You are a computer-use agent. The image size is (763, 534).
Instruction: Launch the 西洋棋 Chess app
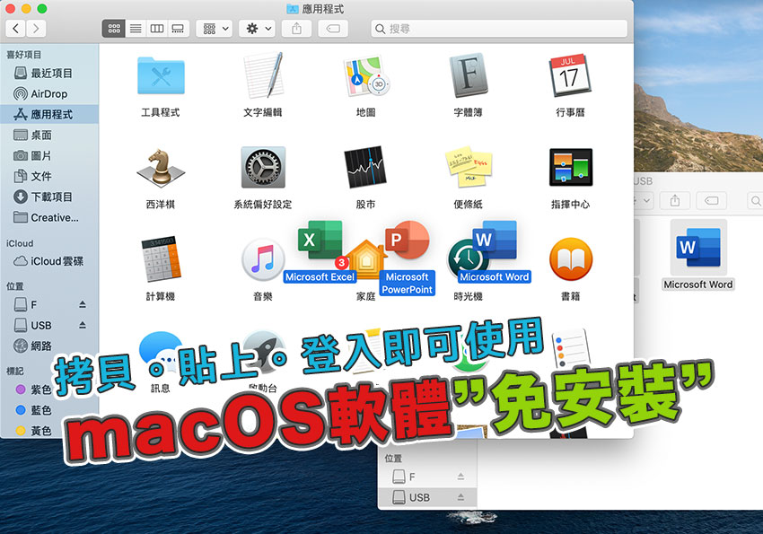click(x=161, y=168)
